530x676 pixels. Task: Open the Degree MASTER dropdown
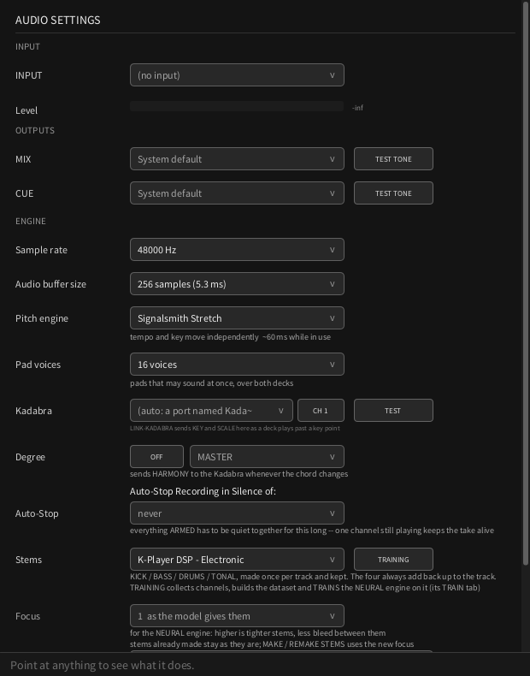pyautogui.click(x=267, y=457)
